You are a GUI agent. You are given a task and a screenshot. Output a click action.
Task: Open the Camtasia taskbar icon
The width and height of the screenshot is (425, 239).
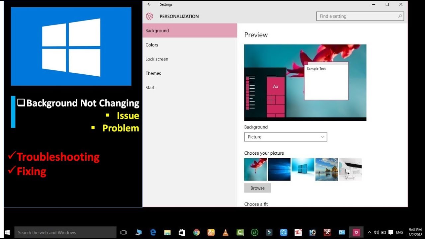pos(240,232)
